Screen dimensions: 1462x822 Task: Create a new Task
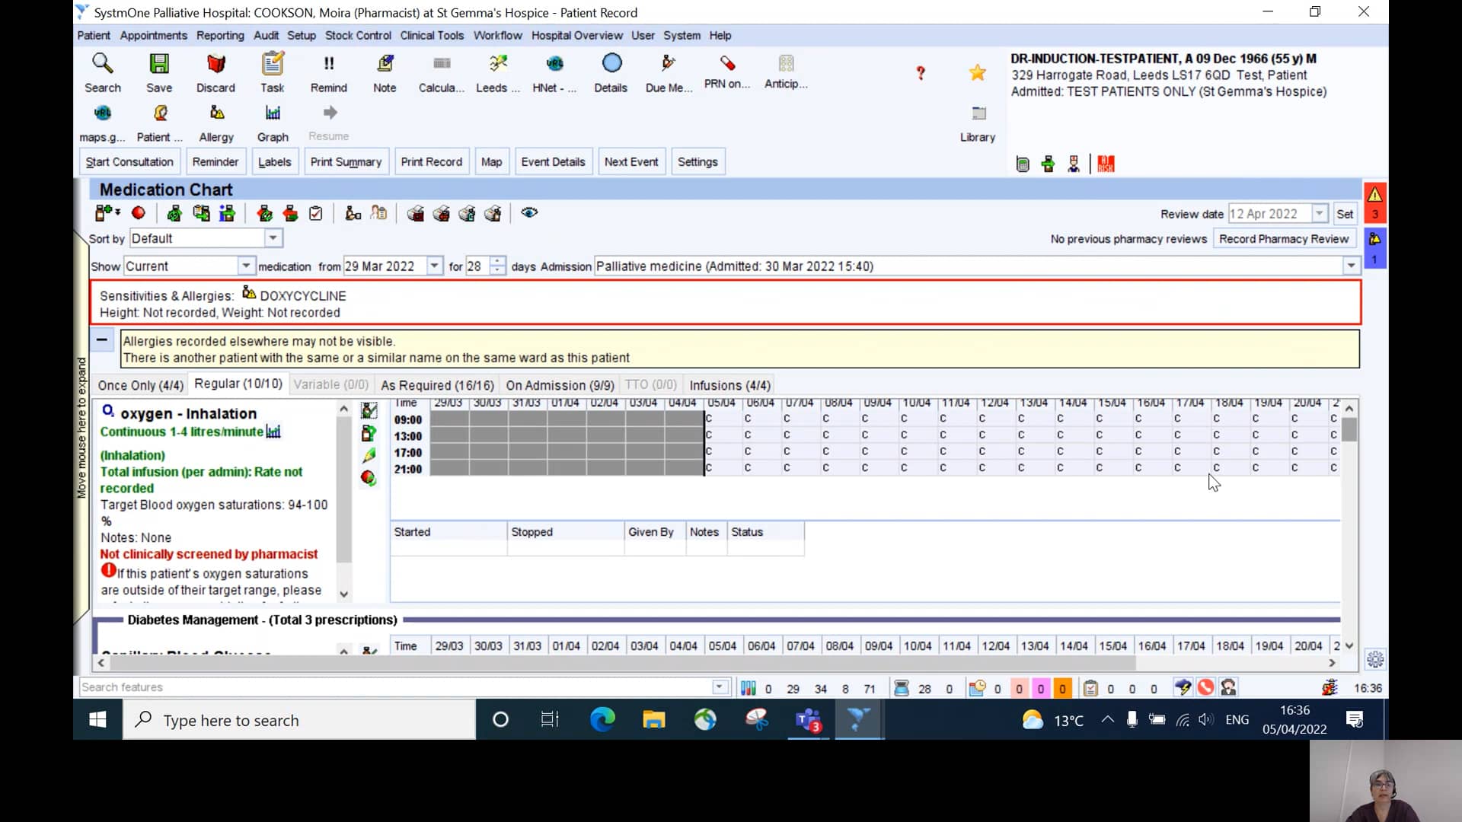click(x=272, y=72)
